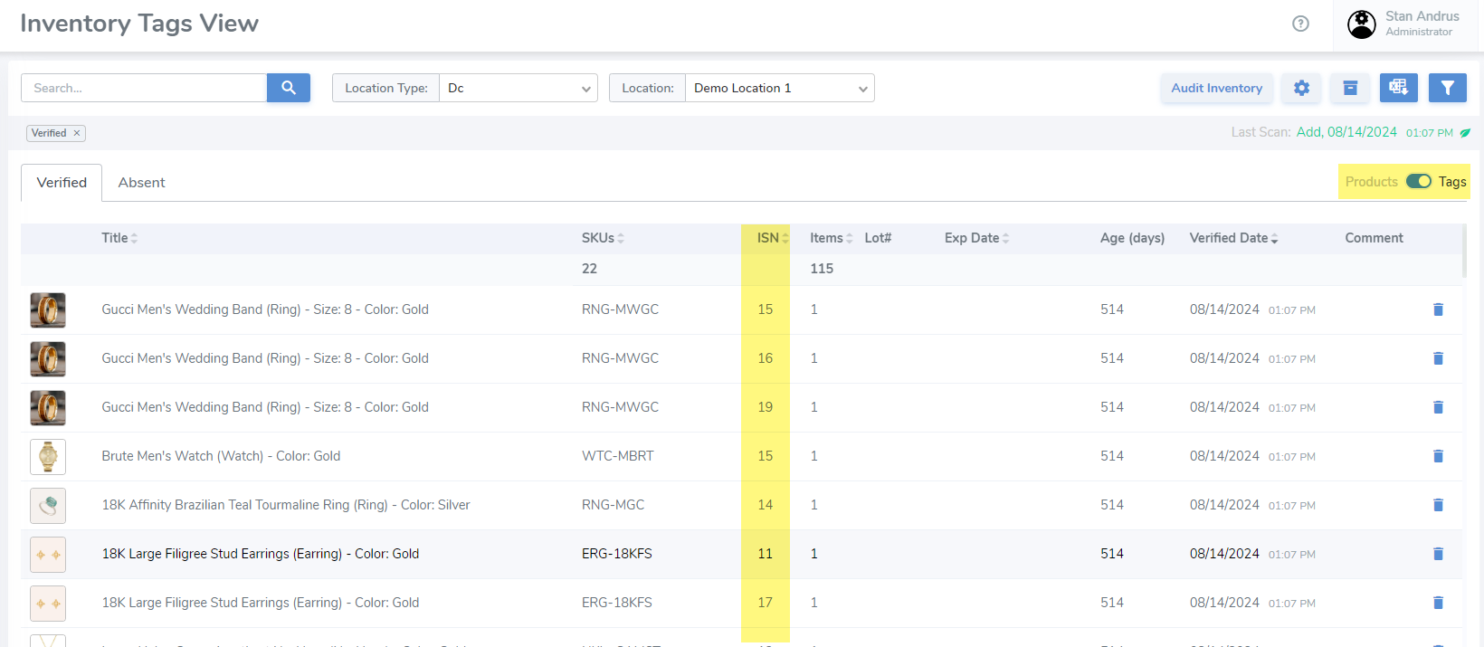This screenshot has height=647, width=1484.
Task: Sort the table by Exp Date column
Action: pos(977,238)
